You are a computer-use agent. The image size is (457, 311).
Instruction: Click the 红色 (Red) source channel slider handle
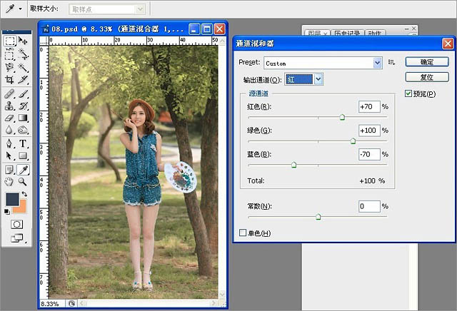342,116
